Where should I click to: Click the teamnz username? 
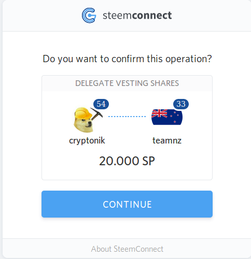point(167,140)
